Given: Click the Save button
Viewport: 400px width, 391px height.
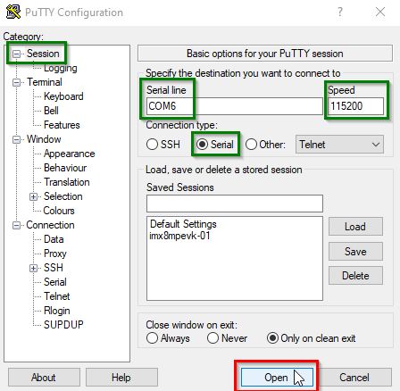Looking at the screenshot, I should 355,252.
